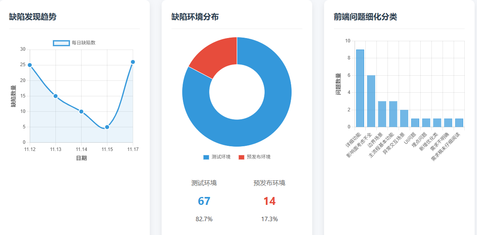The image size is (477, 235).
Task: Click the 需求不明确 bar
Action: (448, 123)
